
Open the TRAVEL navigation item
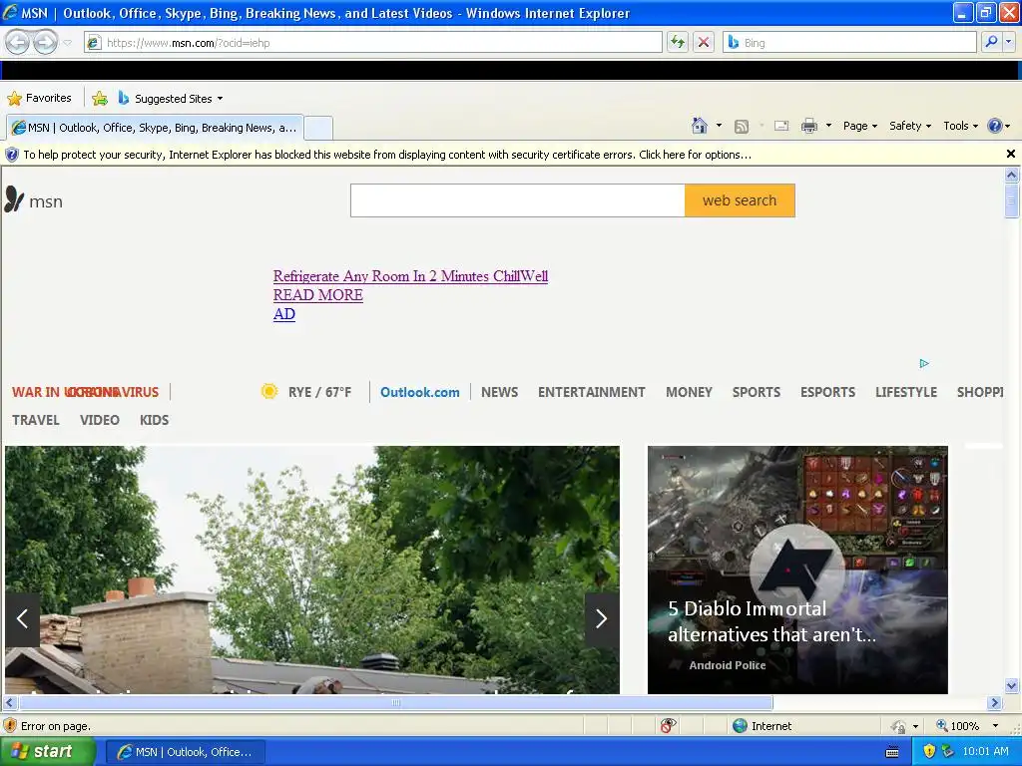pyautogui.click(x=35, y=420)
